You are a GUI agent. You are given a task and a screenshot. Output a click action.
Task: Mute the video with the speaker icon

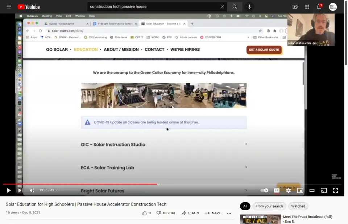click(x=32, y=190)
